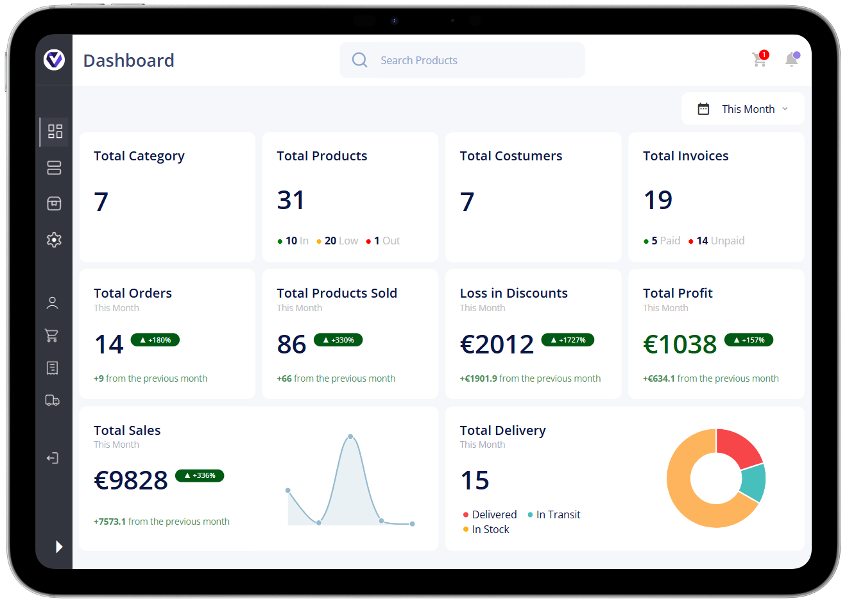Open the Dashboard grid icon in sidebar
Image resolution: width=847 pixels, height=603 pixels.
pos(55,132)
